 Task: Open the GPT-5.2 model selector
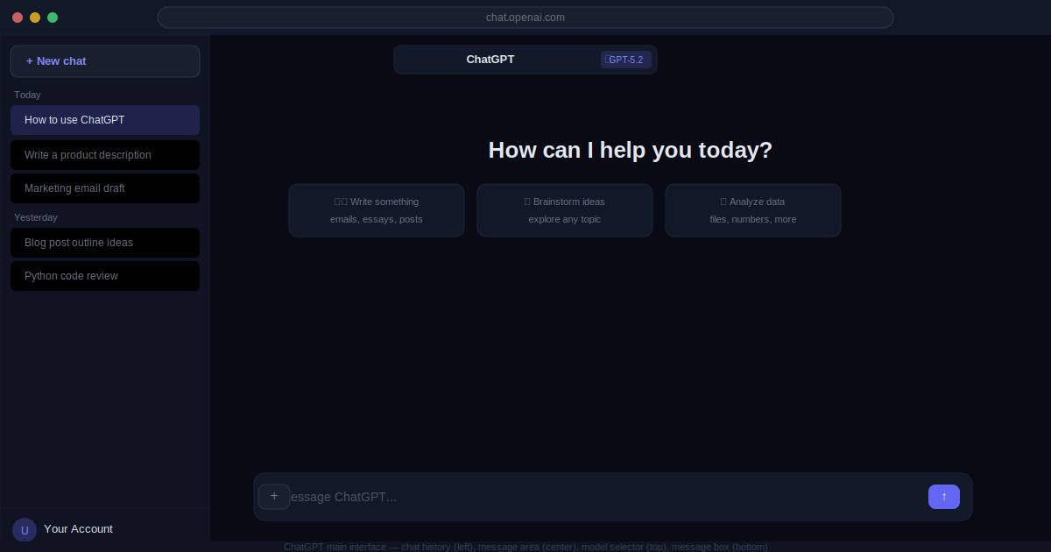625,60
